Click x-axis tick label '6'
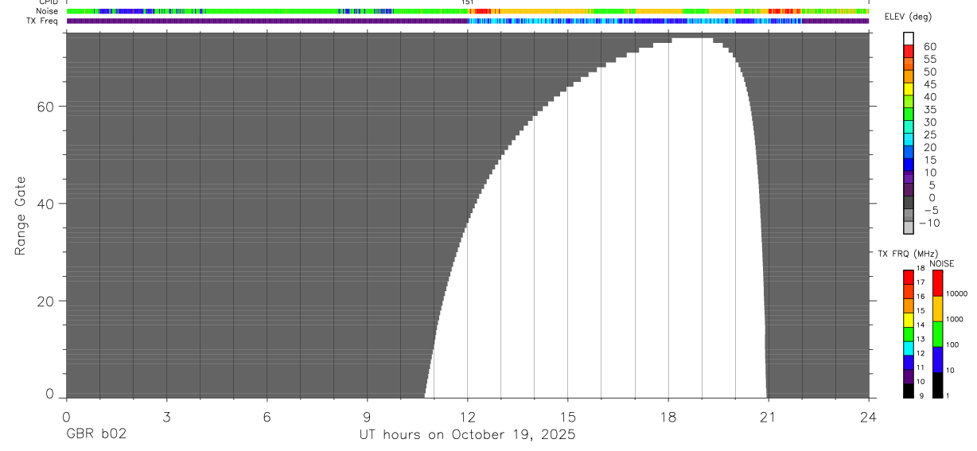Screen dimensions: 977x451 (x=267, y=417)
